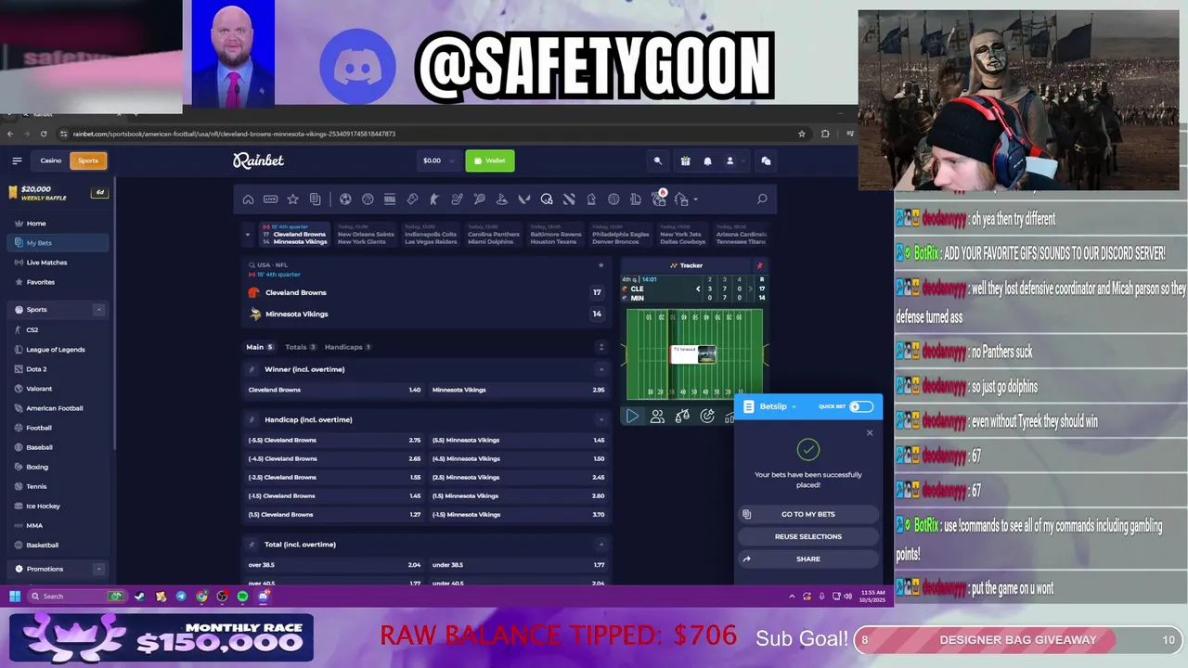Toggle the Quick Bet switch
1188x668 pixels.
coord(861,406)
